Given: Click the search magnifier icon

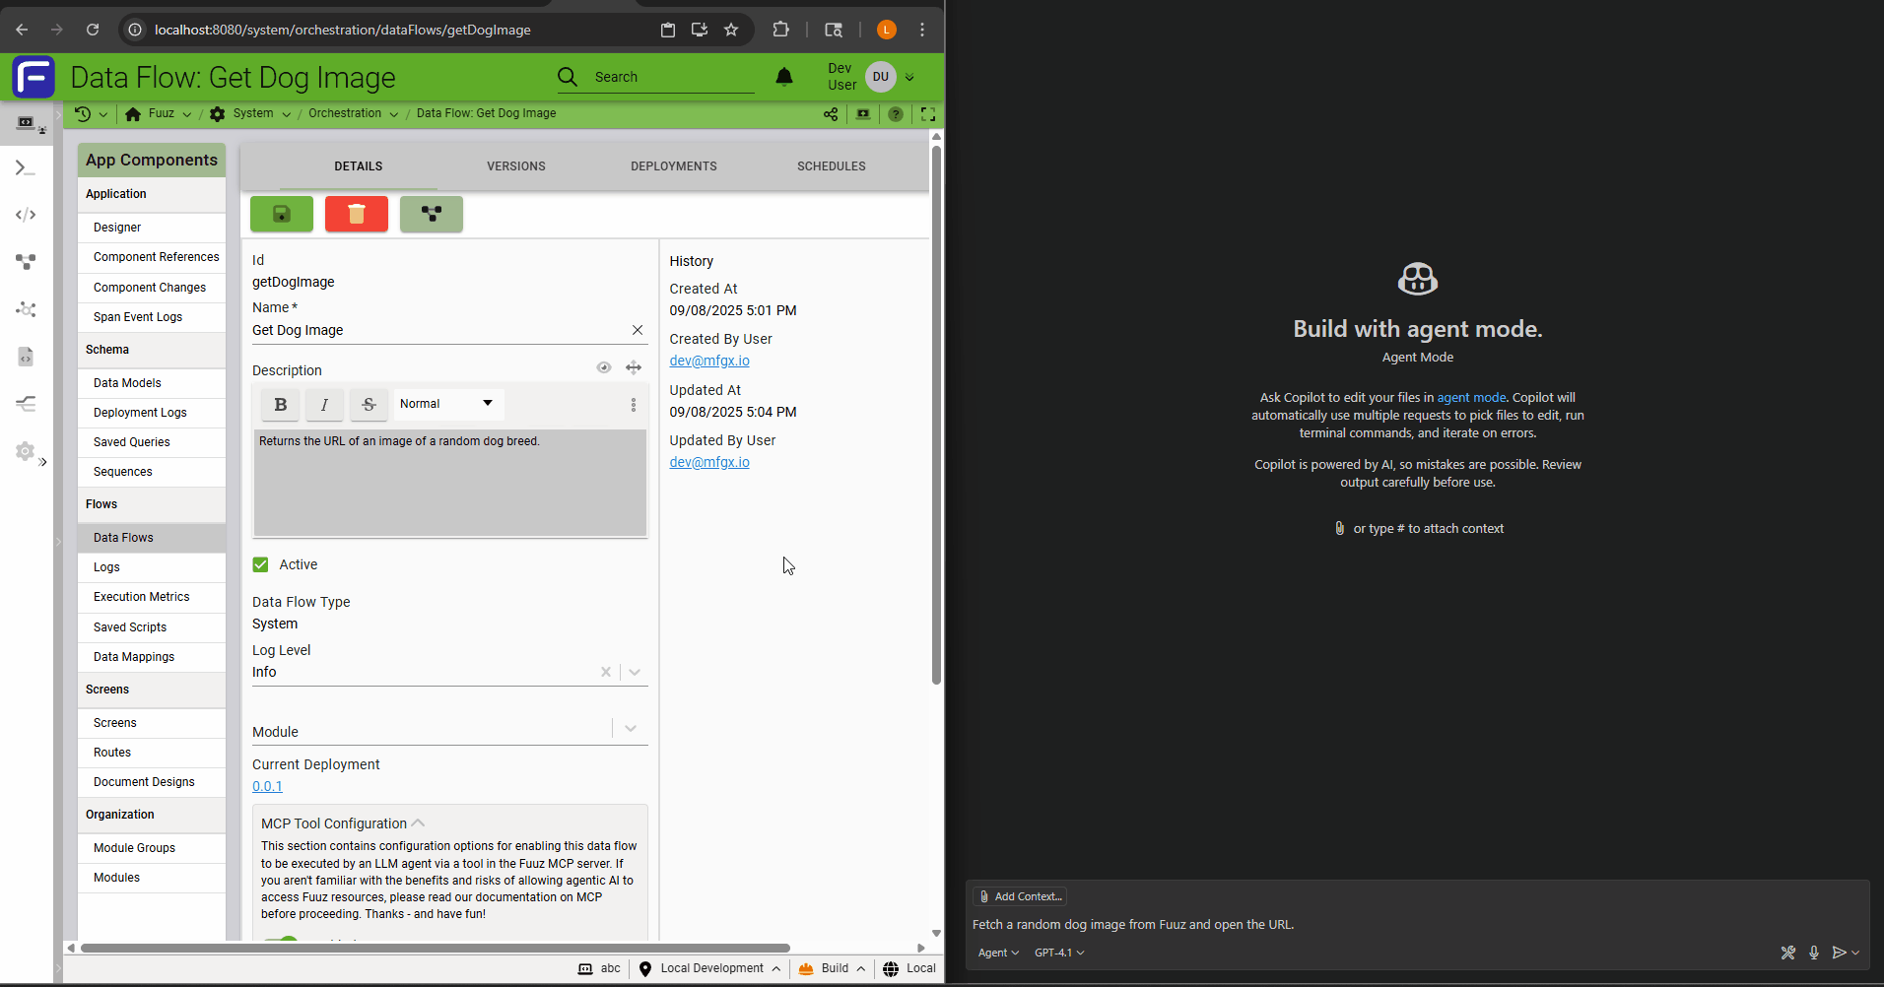Looking at the screenshot, I should tap(568, 77).
